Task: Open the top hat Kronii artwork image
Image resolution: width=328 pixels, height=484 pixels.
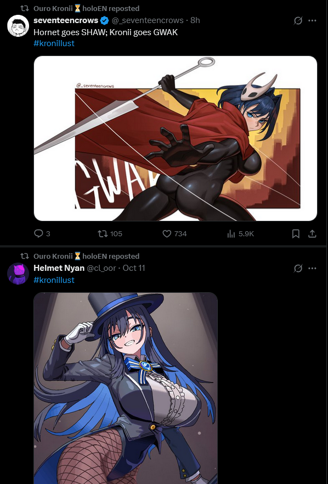Action: [126, 388]
